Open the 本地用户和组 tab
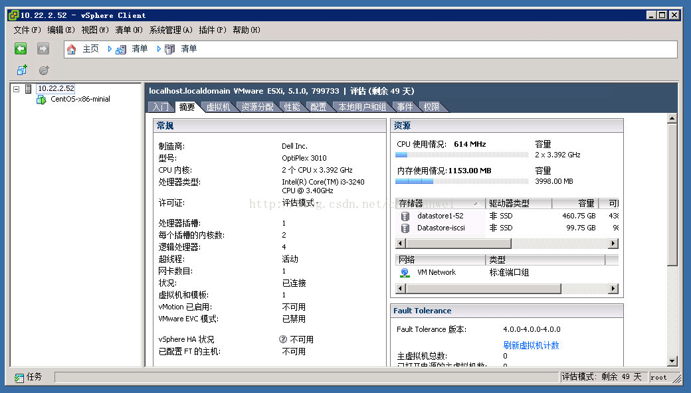This screenshot has height=393, width=691. pos(362,107)
